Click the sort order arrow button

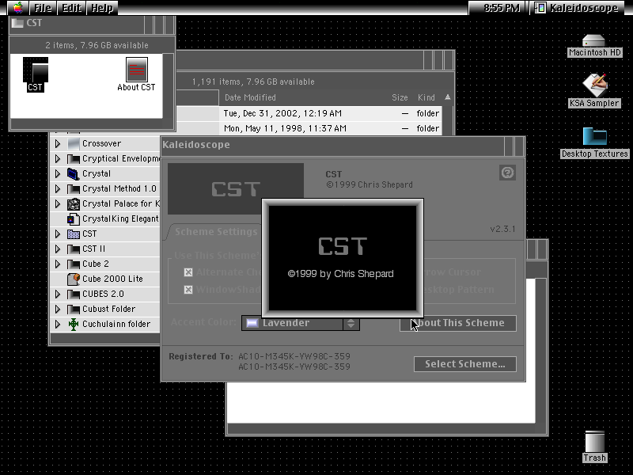[x=447, y=97]
